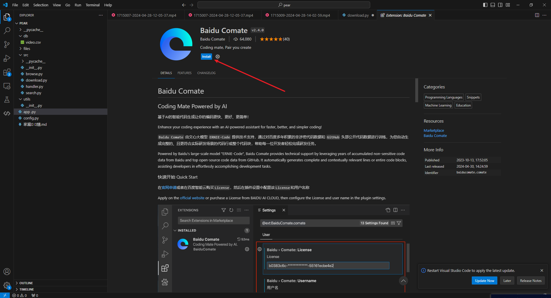Open the Search view in activity bar

coord(7,31)
